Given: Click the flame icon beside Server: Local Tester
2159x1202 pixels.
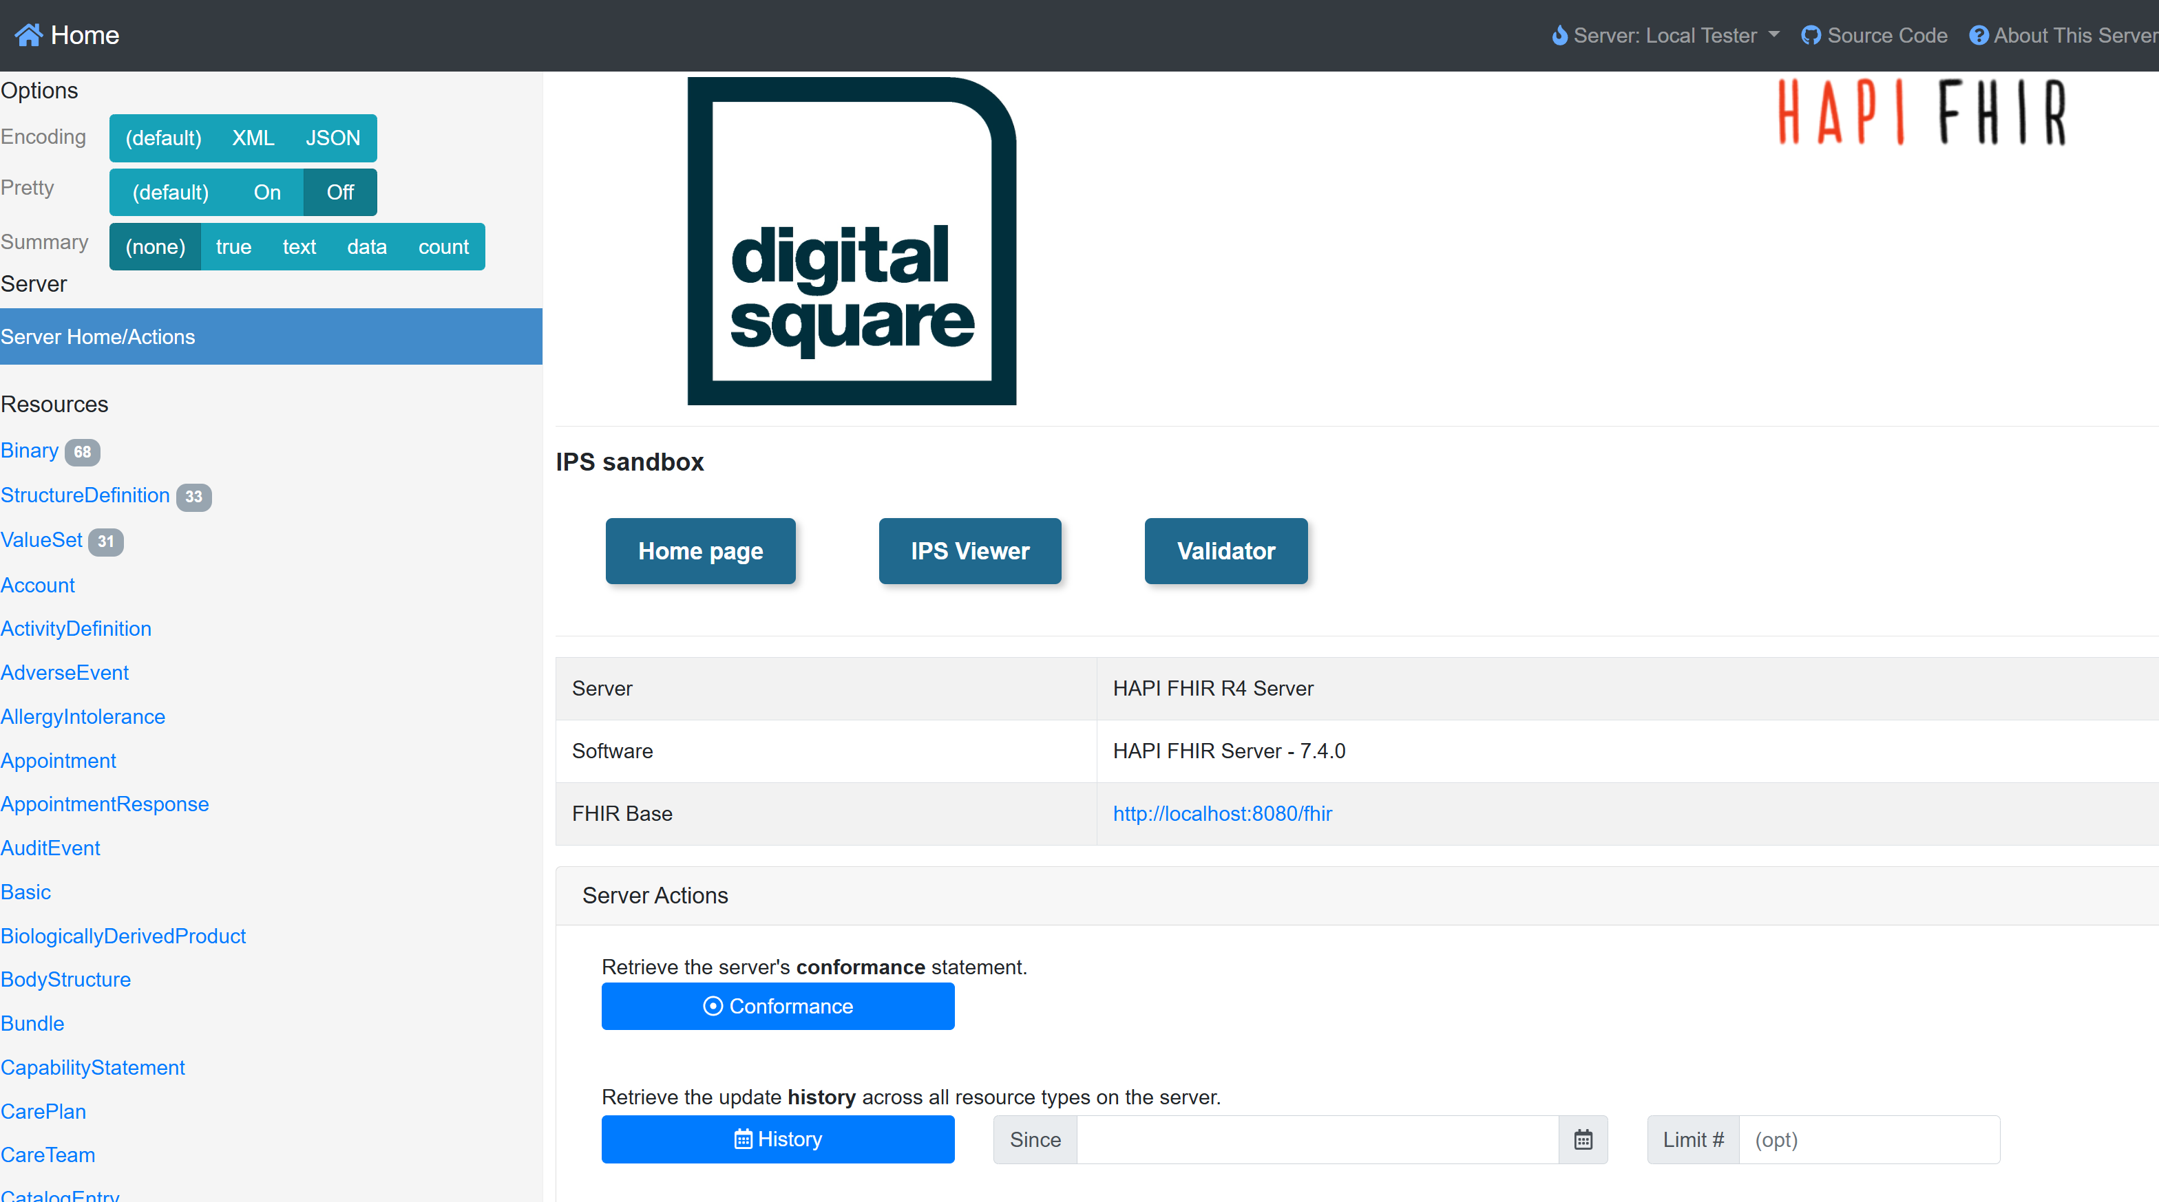Looking at the screenshot, I should click(1559, 35).
